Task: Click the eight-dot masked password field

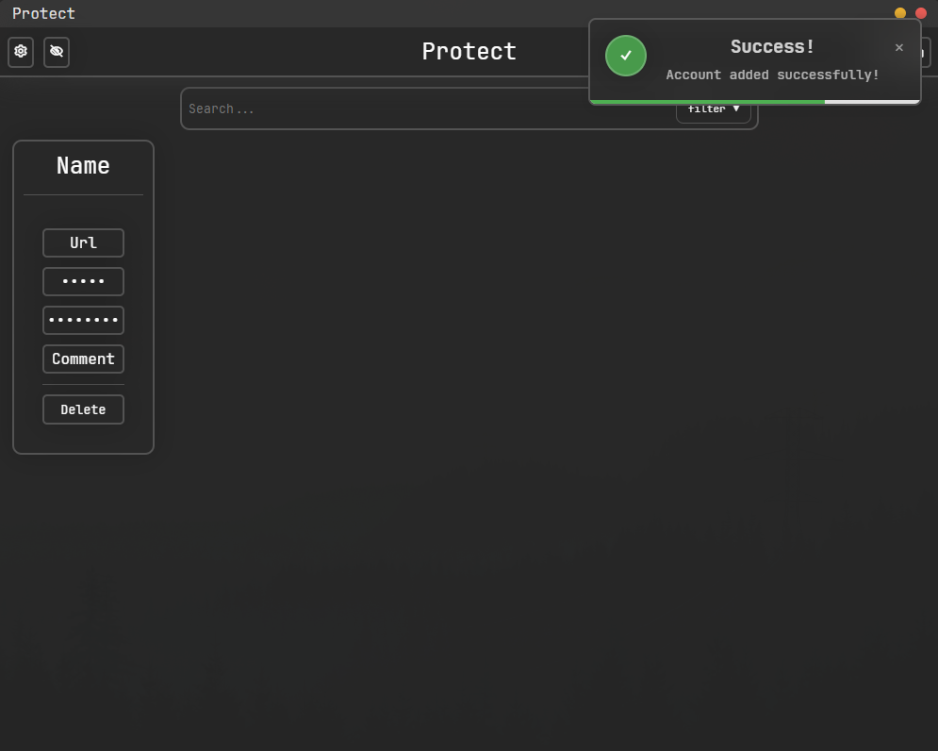Action: [83, 320]
